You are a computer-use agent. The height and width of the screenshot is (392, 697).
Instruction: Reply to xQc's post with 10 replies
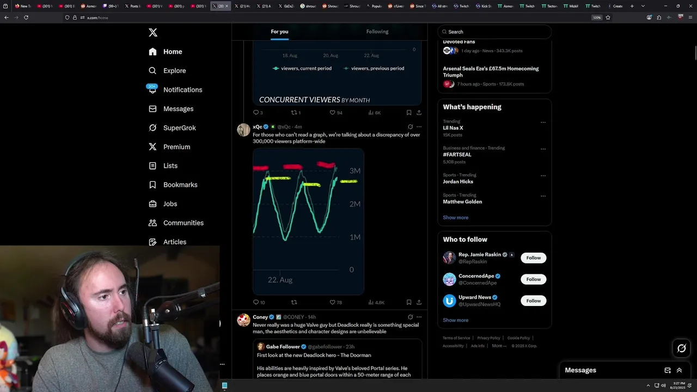coord(259,302)
